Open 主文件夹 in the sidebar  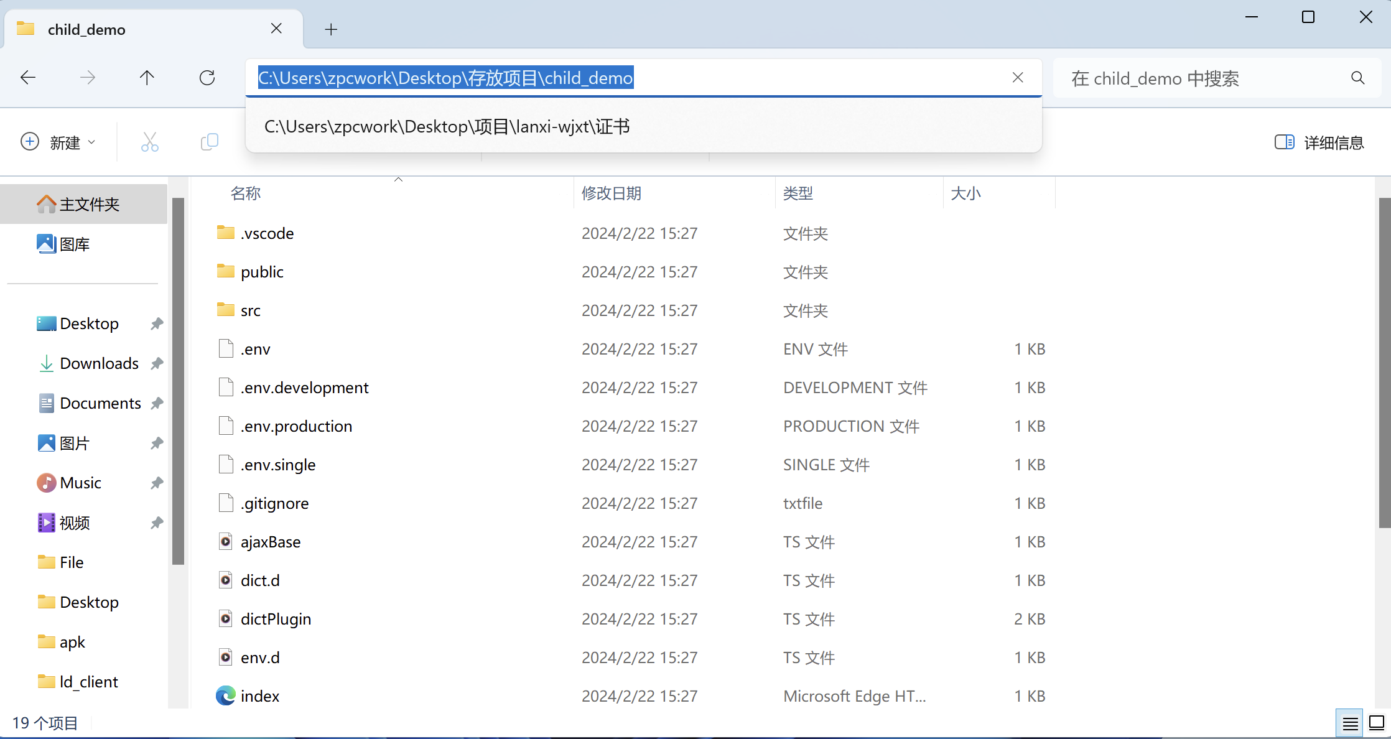click(88, 204)
